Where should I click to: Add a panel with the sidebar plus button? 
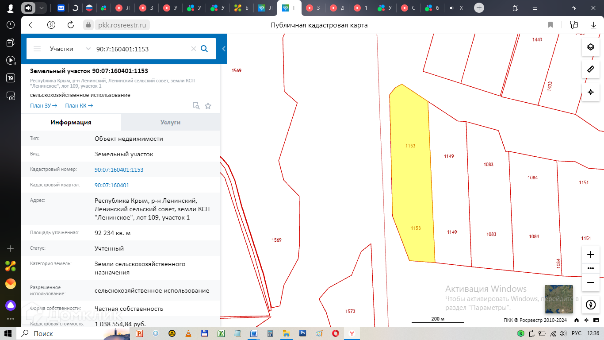(x=11, y=249)
